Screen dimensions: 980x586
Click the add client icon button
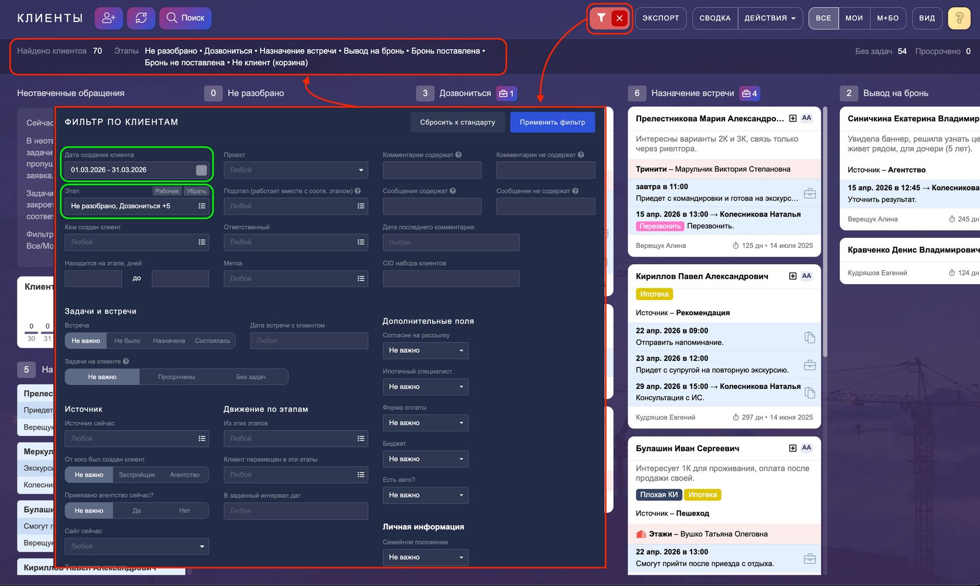[109, 18]
